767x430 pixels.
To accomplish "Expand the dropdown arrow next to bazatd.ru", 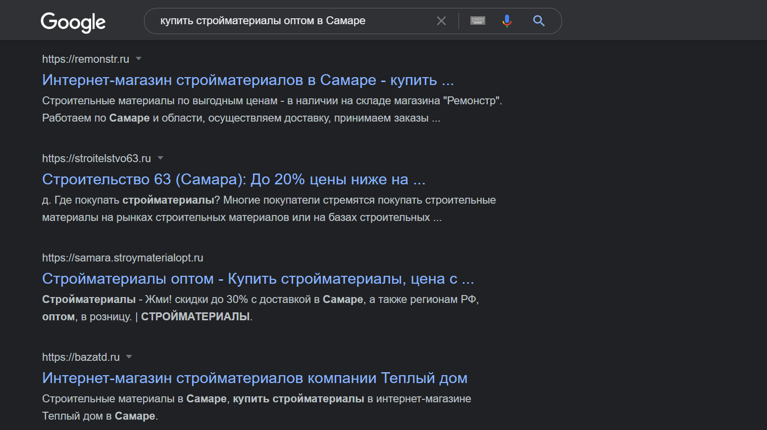I will 129,356.
